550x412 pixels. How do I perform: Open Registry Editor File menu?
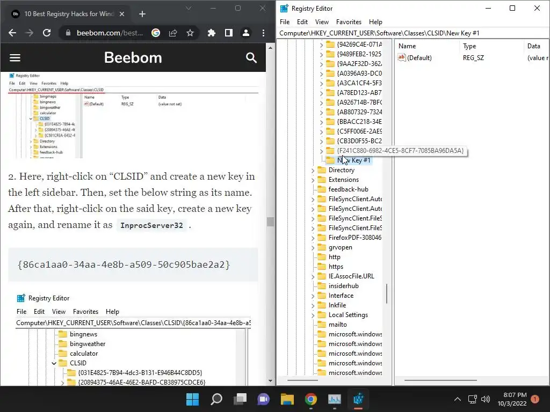285,21
